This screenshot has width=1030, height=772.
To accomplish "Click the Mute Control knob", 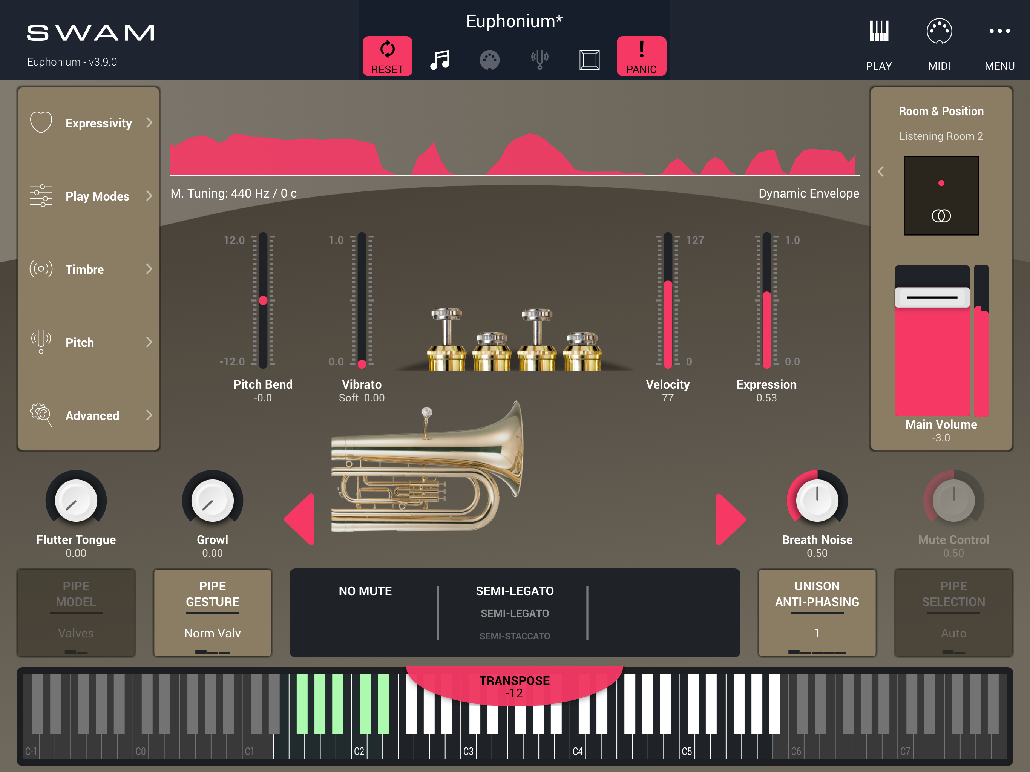I will pyautogui.click(x=953, y=501).
